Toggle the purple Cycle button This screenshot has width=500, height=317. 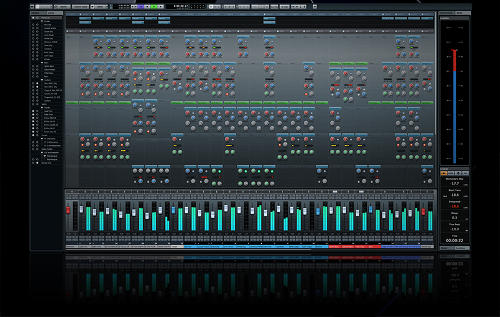coord(141,6)
